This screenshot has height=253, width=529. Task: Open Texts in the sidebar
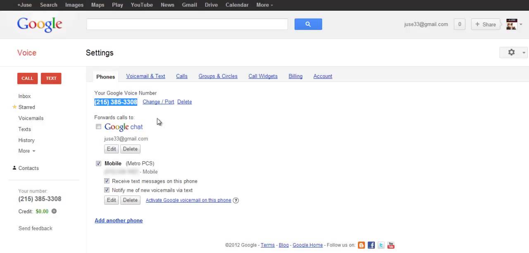(24, 129)
